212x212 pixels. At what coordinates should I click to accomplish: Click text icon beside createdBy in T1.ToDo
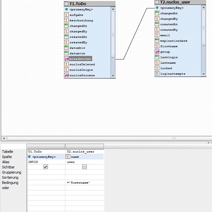tap(66, 42)
